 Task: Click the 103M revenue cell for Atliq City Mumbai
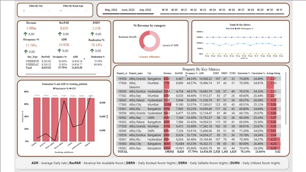pos(167,105)
